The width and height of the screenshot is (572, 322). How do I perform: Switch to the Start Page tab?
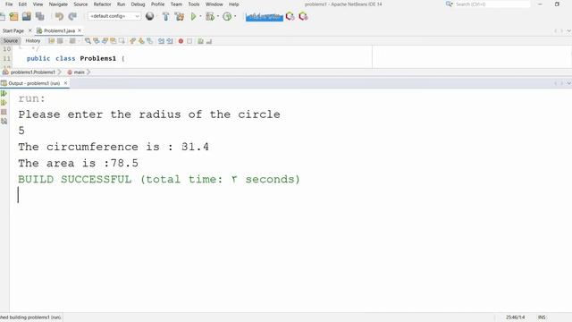pyautogui.click(x=13, y=31)
